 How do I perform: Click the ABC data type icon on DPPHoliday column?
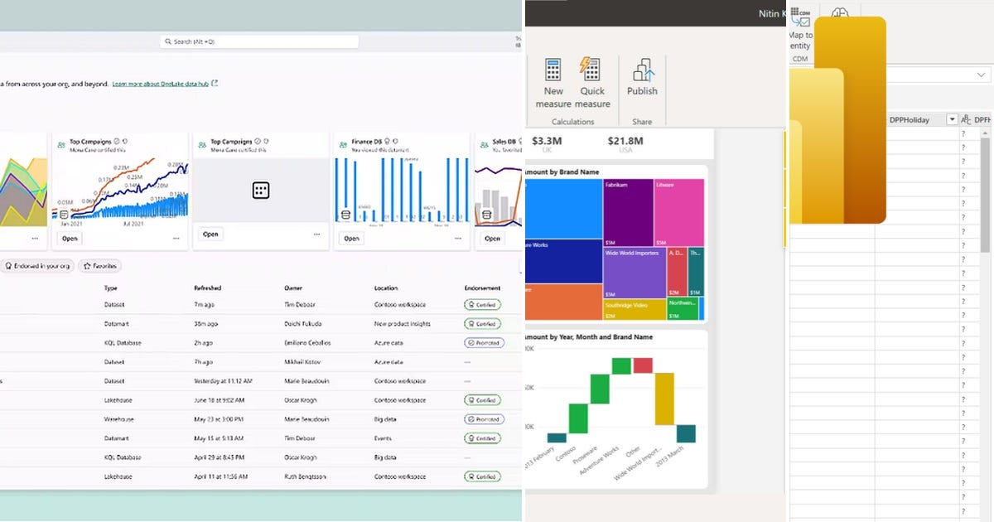tap(965, 118)
